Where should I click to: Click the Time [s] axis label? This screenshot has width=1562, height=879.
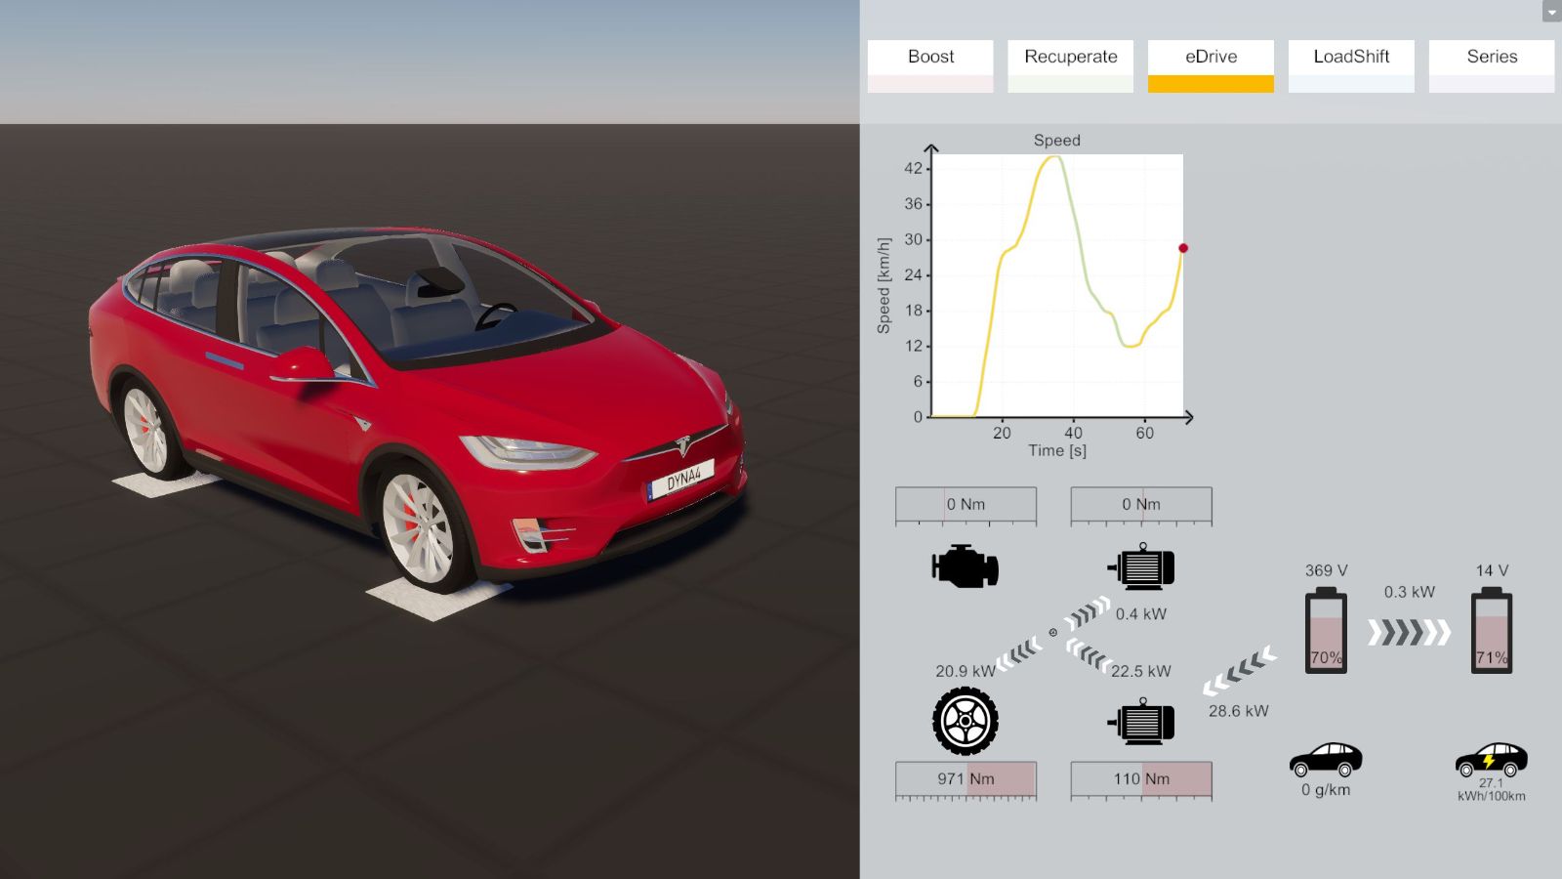[1057, 450]
